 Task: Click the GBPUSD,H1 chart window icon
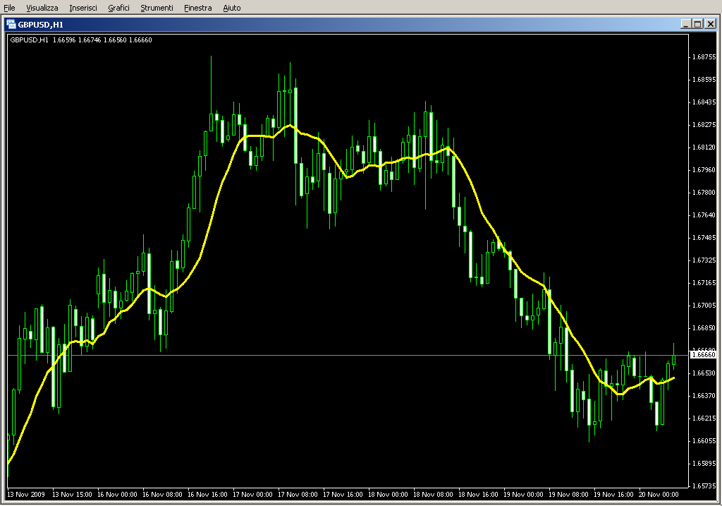11,25
